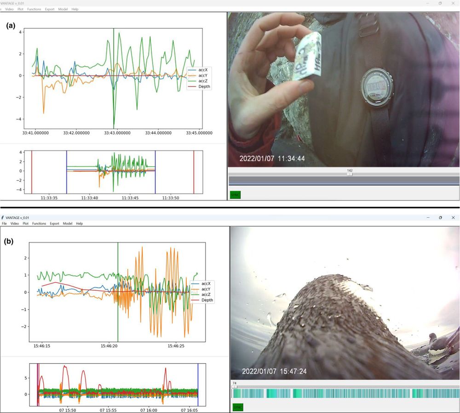
Task: Click video frame showing hand and watch
Action: click(x=344, y=90)
